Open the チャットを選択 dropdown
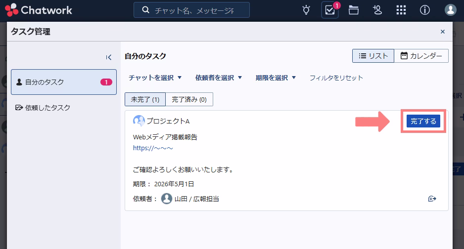This screenshot has width=464, height=249. pyautogui.click(x=155, y=78)
